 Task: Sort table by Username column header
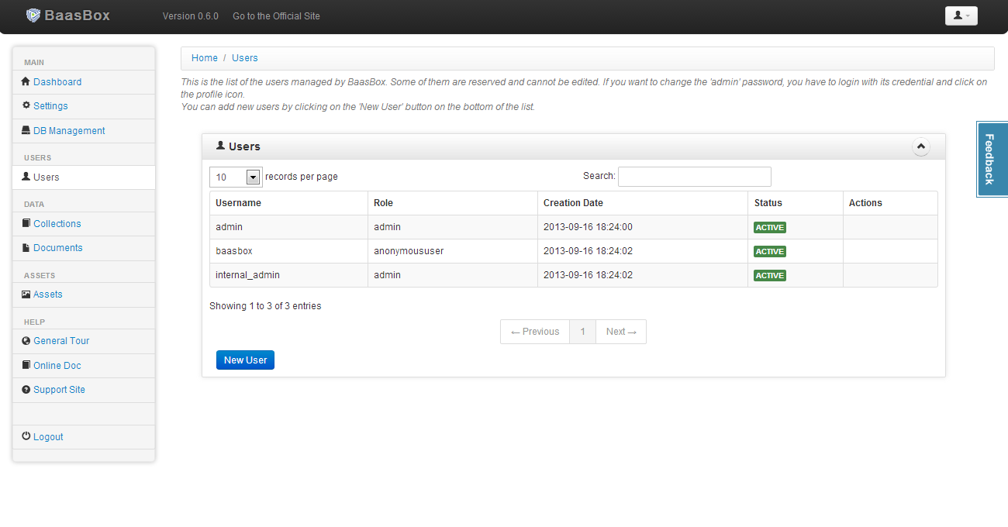(288, 203)
